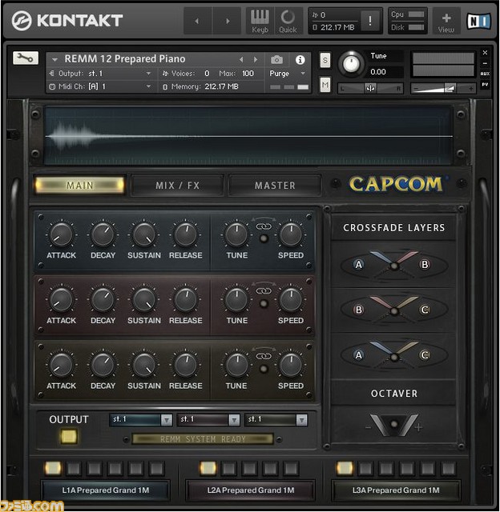The image size is (500, 512).
Task: Toggle the tune-speed link icon in layer A
Action: tap(264, 226)
